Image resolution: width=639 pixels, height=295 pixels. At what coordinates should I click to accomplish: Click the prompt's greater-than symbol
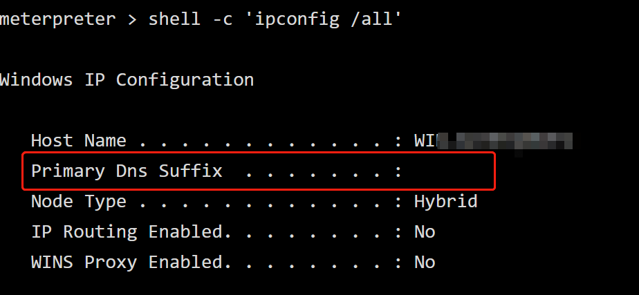(x=131, y=20)
